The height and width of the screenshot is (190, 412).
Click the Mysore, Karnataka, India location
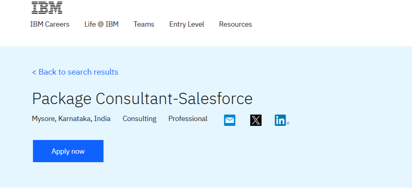(x=71, y=119)
